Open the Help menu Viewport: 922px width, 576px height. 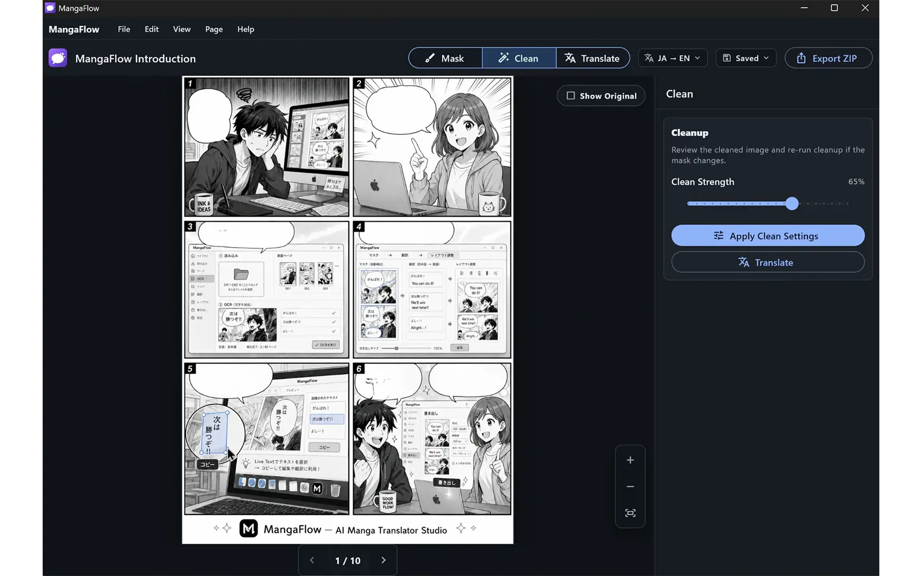tap(245, 29)
